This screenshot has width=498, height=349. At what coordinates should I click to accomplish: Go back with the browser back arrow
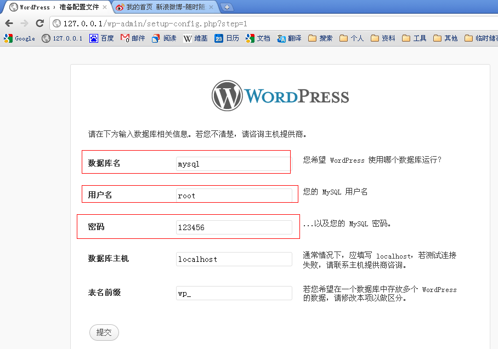[9, 23]
